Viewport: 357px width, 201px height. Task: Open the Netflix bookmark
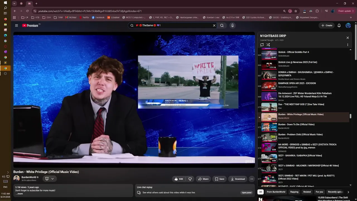point(84,17)
